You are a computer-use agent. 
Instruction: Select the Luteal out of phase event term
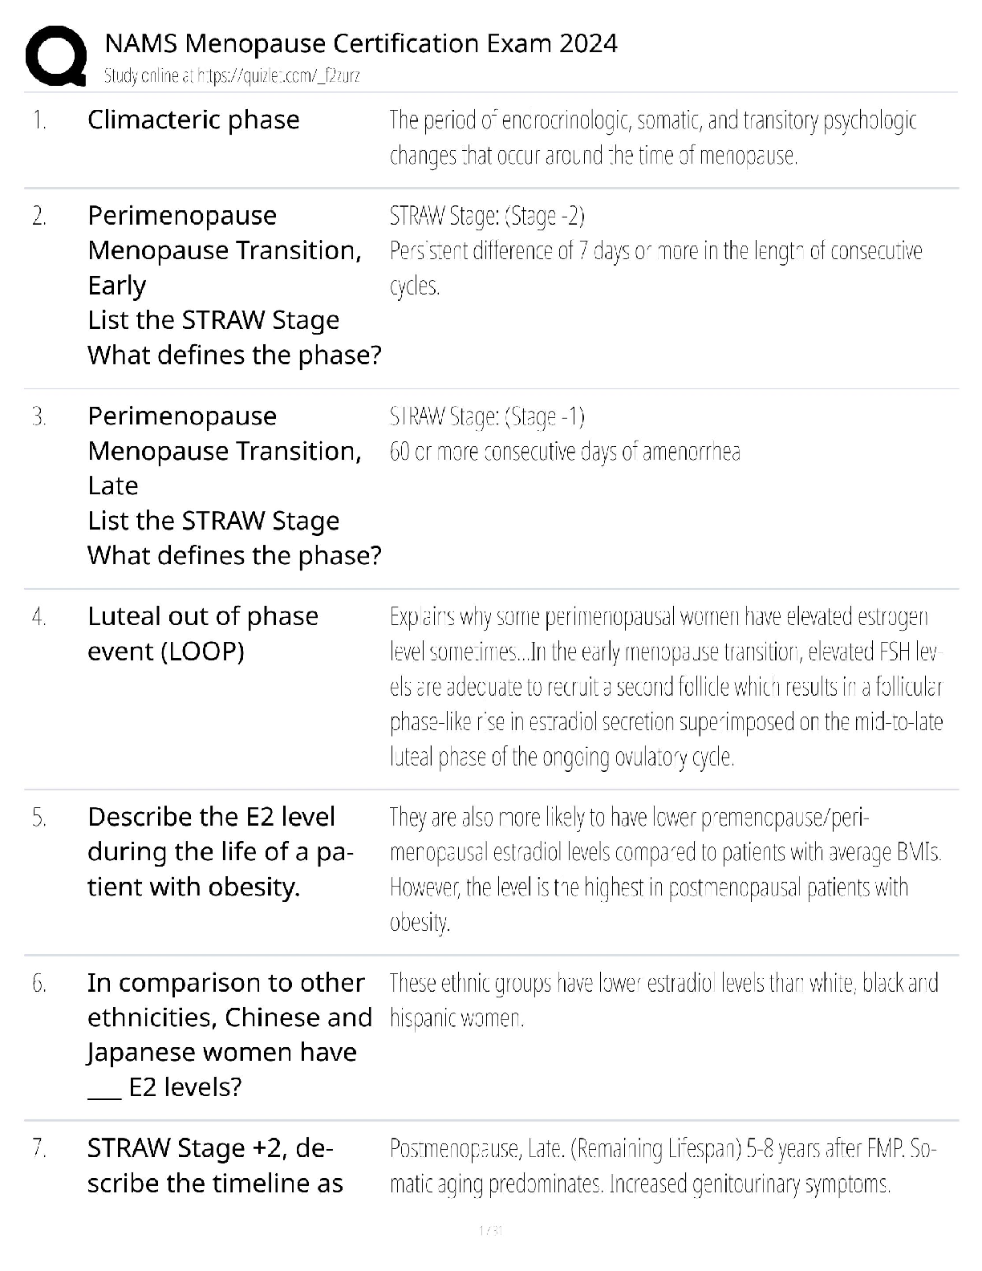203,633
